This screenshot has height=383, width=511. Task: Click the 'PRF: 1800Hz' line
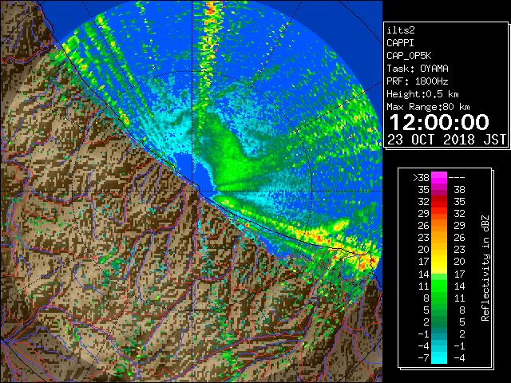click(418, 81)
